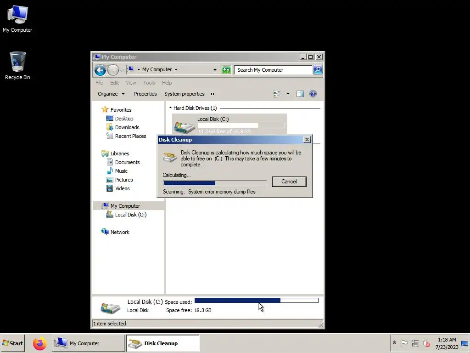Close the Disk Cleanup dialog
The width and height of the screenshot is (470, 353).
[307, 140]
